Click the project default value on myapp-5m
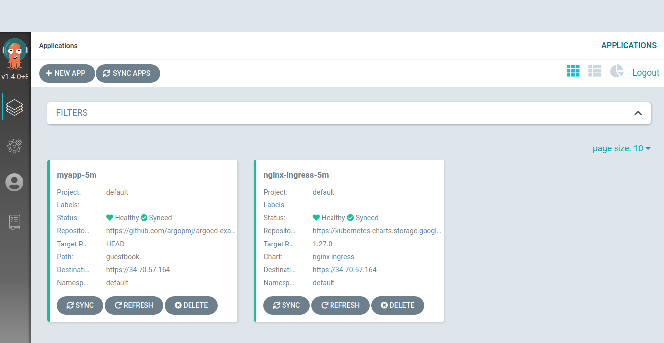664x343 pixels. (x=117, y=192)
